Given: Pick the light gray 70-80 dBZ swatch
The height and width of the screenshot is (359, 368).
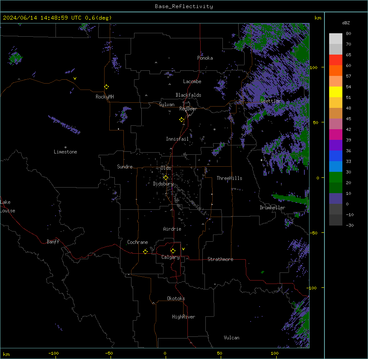Looking at the screenshot, I should tap(336, 39).
